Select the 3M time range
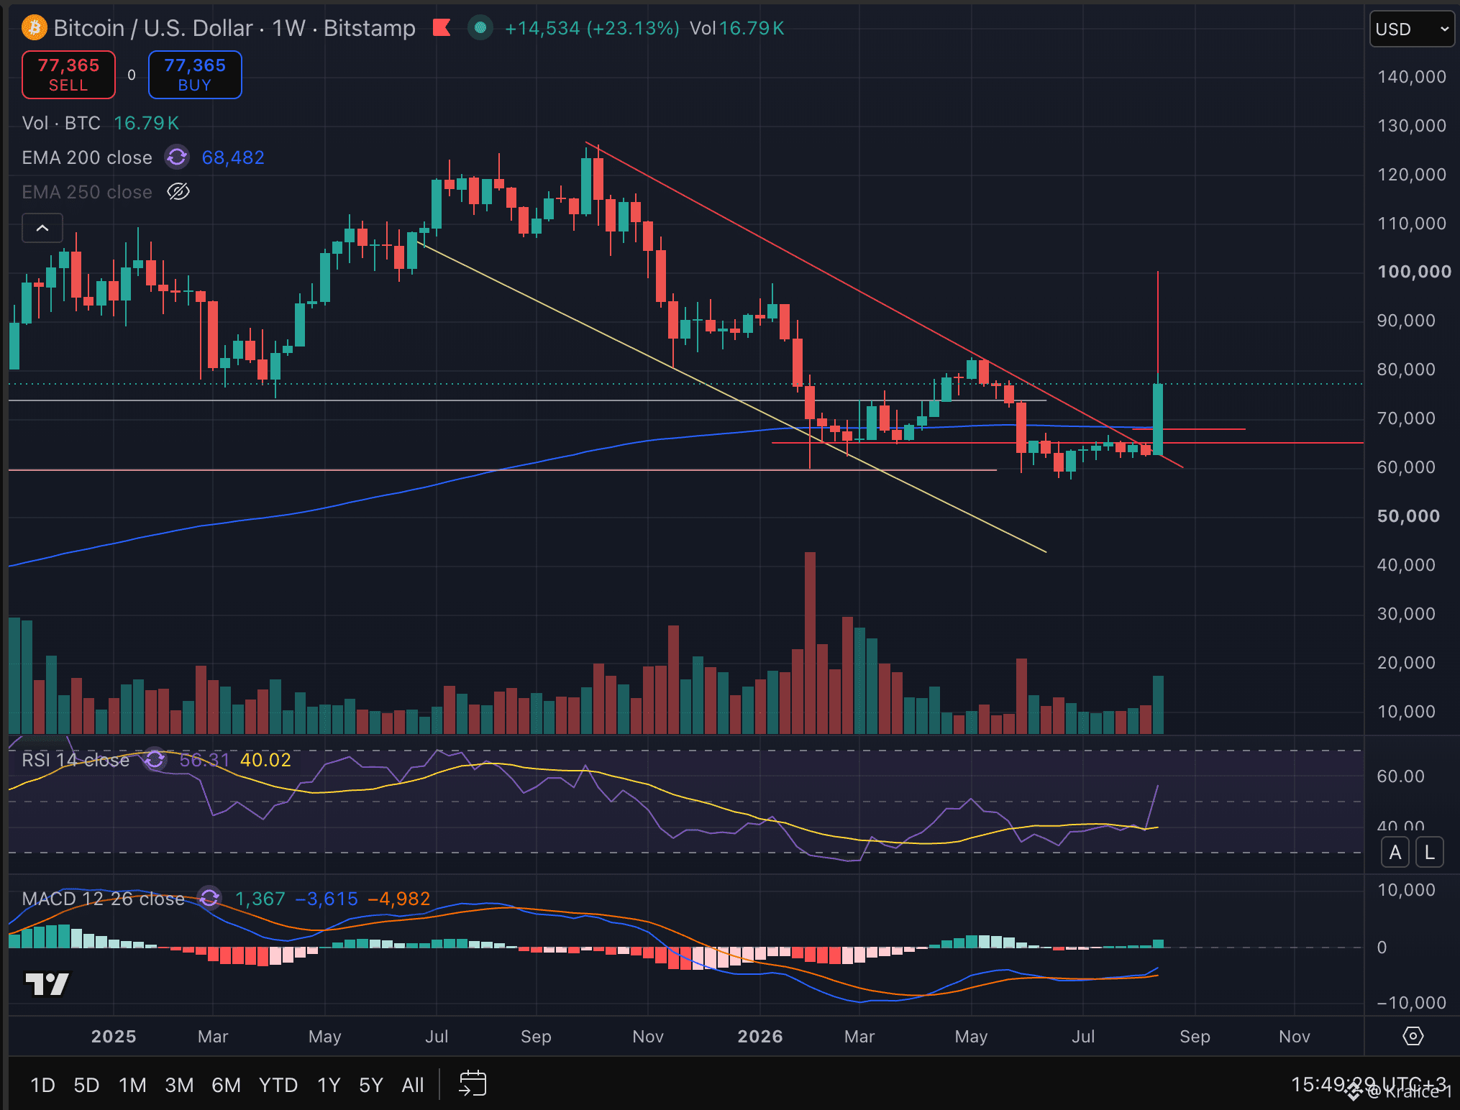 pyautogui.click(x=179, y=1085)
